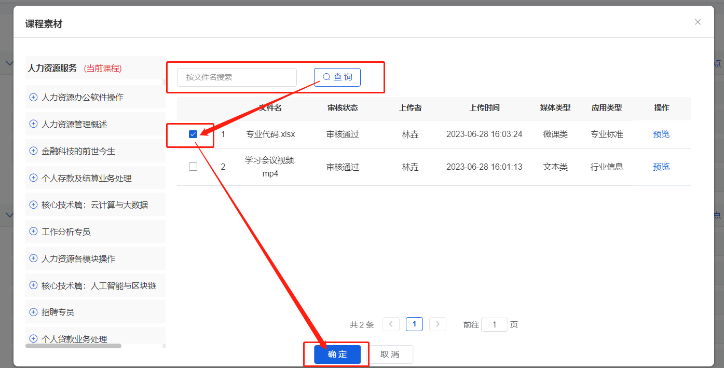Expand 个人贷款业务处理 with its plus icon
This screenshot has width=724, height=368.
(x=33, y=338)
